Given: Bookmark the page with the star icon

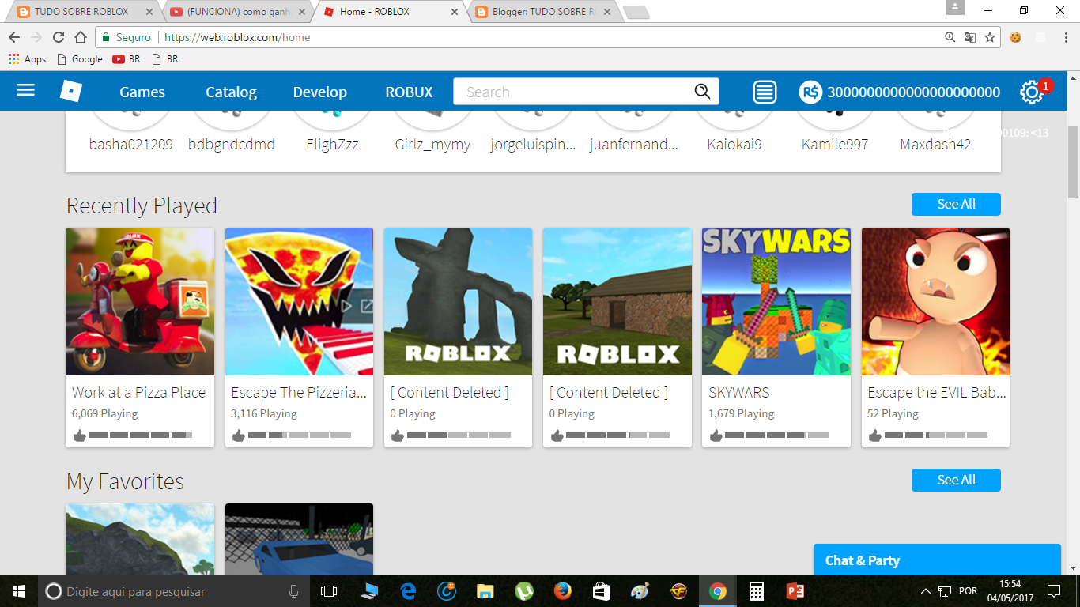Looking at the screenshot, I should pyautogui.click(x=990, y=37).
